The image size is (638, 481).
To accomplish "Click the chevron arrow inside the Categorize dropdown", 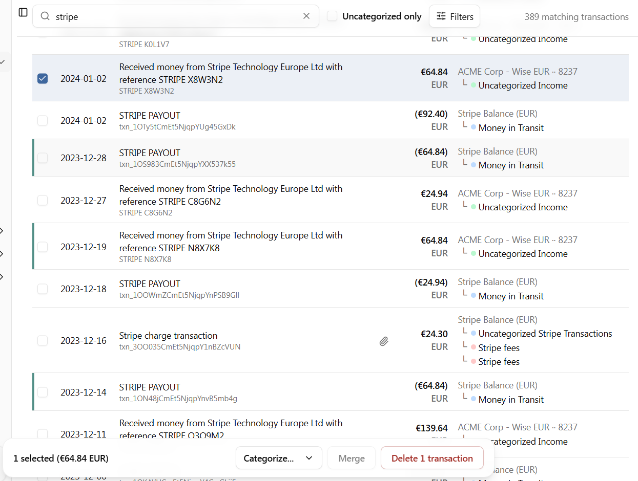I will coord(309,458).
